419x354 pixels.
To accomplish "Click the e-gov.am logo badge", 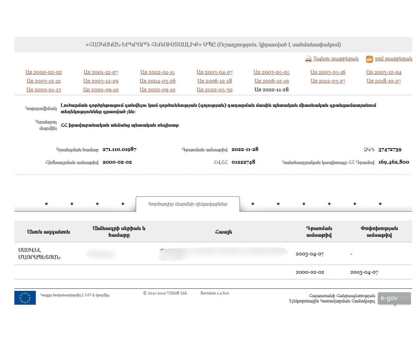I will [x=394, y=299].
